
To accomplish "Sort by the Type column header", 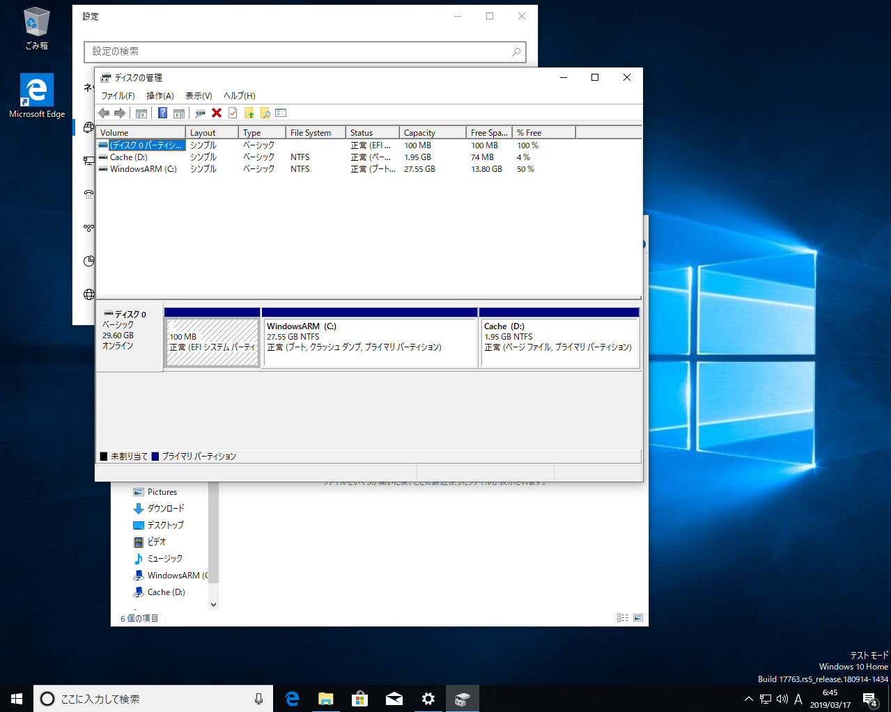I will click(x=262, y=133).
